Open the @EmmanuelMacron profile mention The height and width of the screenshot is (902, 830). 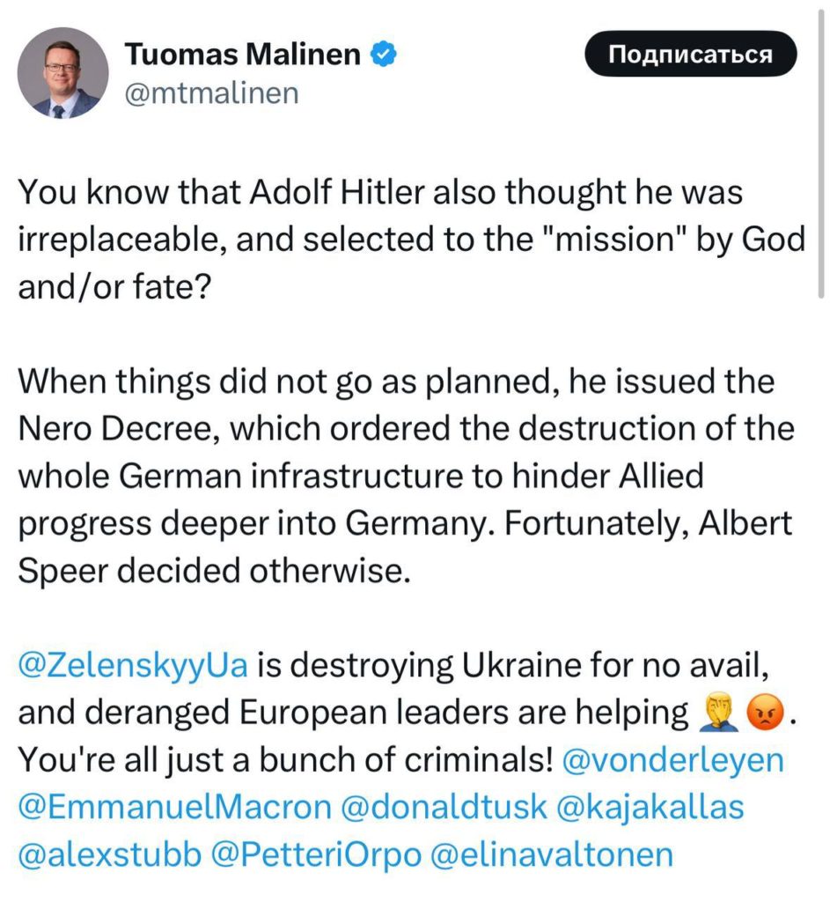click(175, 808)
